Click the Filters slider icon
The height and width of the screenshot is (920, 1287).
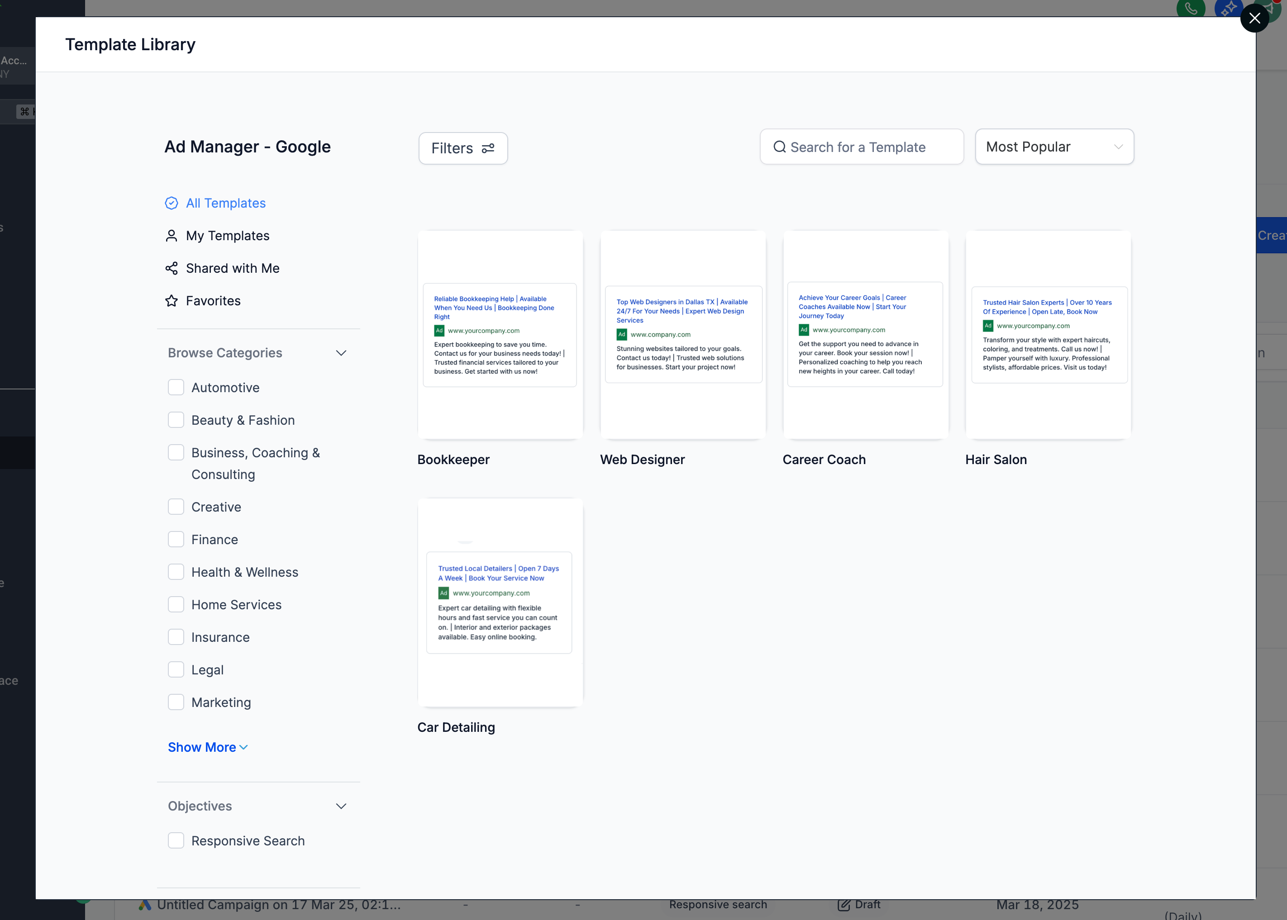coord(488,148)
